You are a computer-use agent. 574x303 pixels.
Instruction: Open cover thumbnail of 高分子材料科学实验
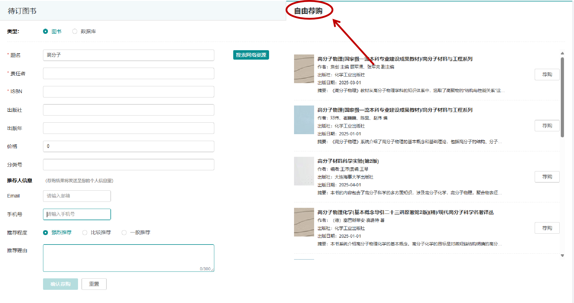(304, 171)
